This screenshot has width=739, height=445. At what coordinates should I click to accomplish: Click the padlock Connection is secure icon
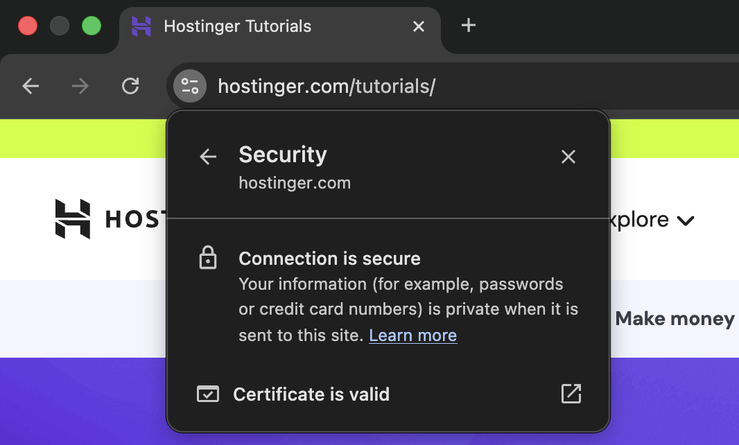[x=208, y=257]
